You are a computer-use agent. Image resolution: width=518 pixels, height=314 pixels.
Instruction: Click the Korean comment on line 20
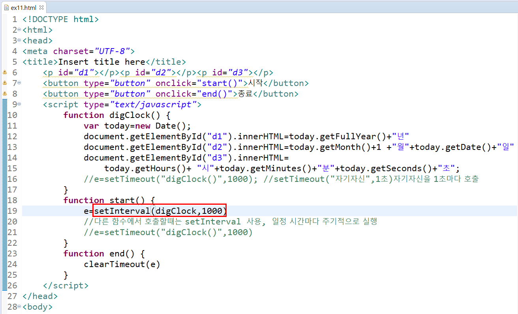point(231,222)
